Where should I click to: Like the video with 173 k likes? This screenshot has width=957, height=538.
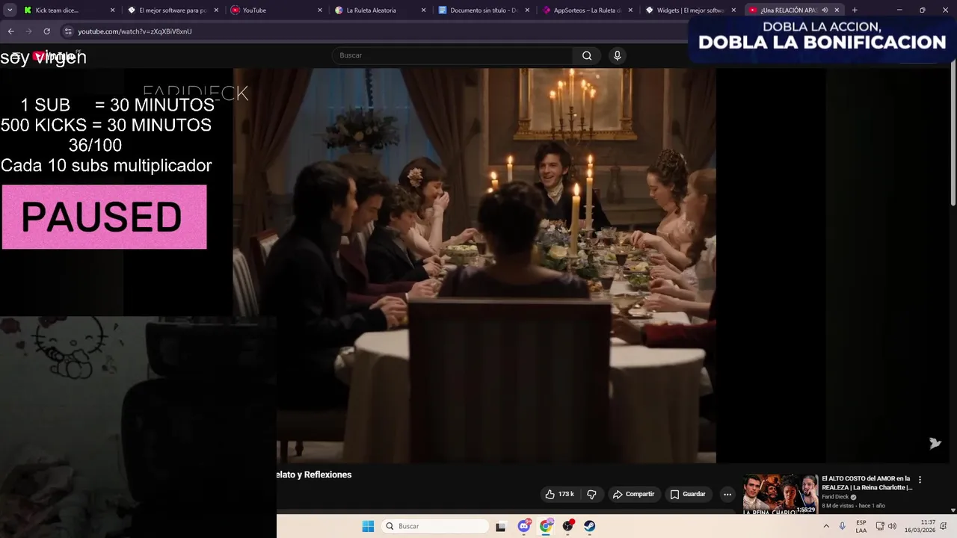(x=560, y=494)
